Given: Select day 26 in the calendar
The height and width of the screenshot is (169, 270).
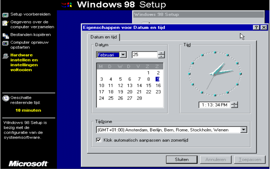Looking at the screenshot, I should pos(121,98).
